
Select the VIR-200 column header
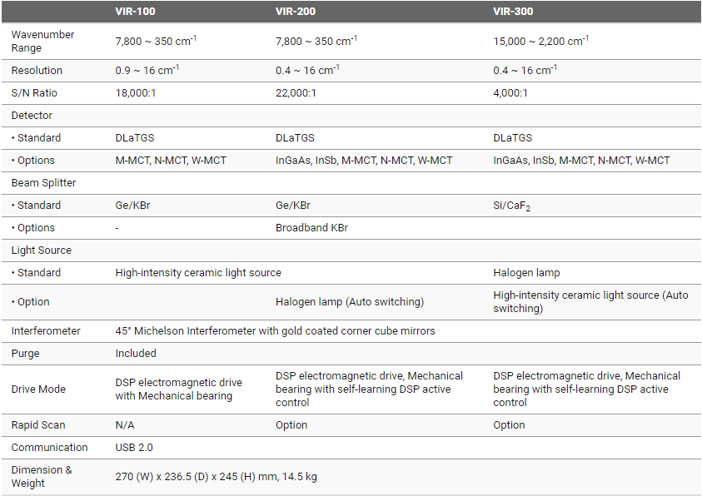click(295, 12)
